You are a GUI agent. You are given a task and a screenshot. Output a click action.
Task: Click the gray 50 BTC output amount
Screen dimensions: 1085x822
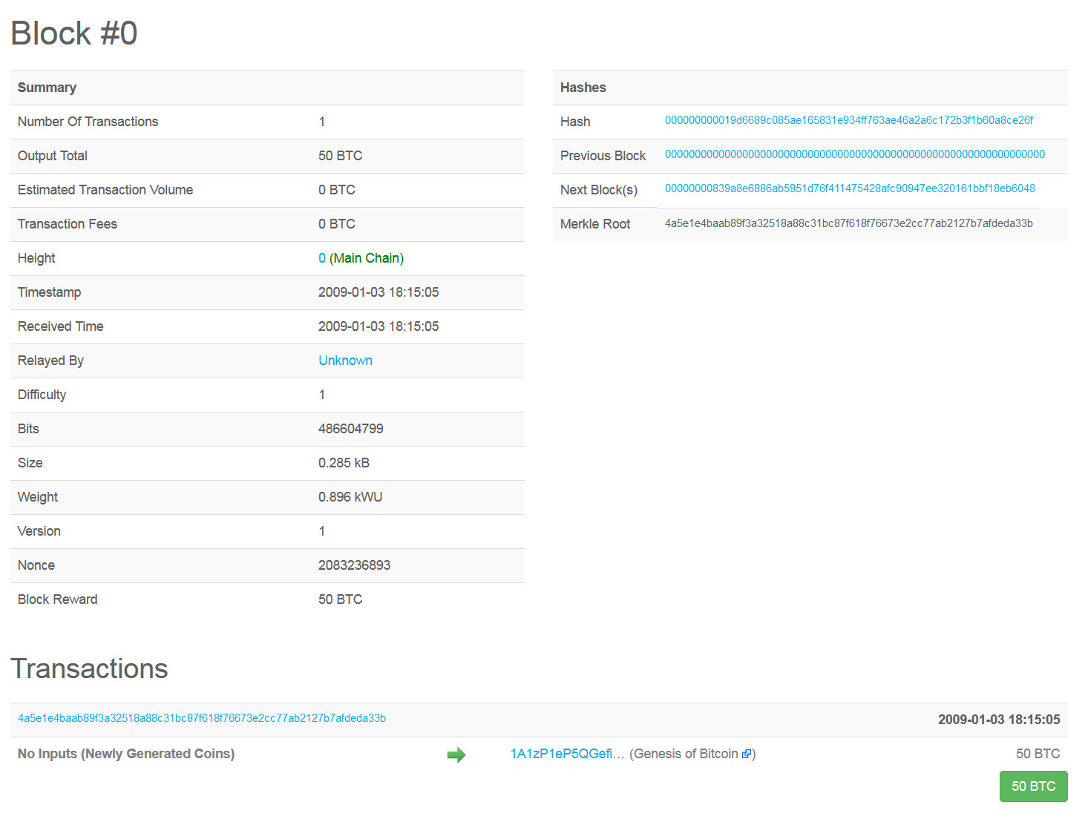point(1038,754)
